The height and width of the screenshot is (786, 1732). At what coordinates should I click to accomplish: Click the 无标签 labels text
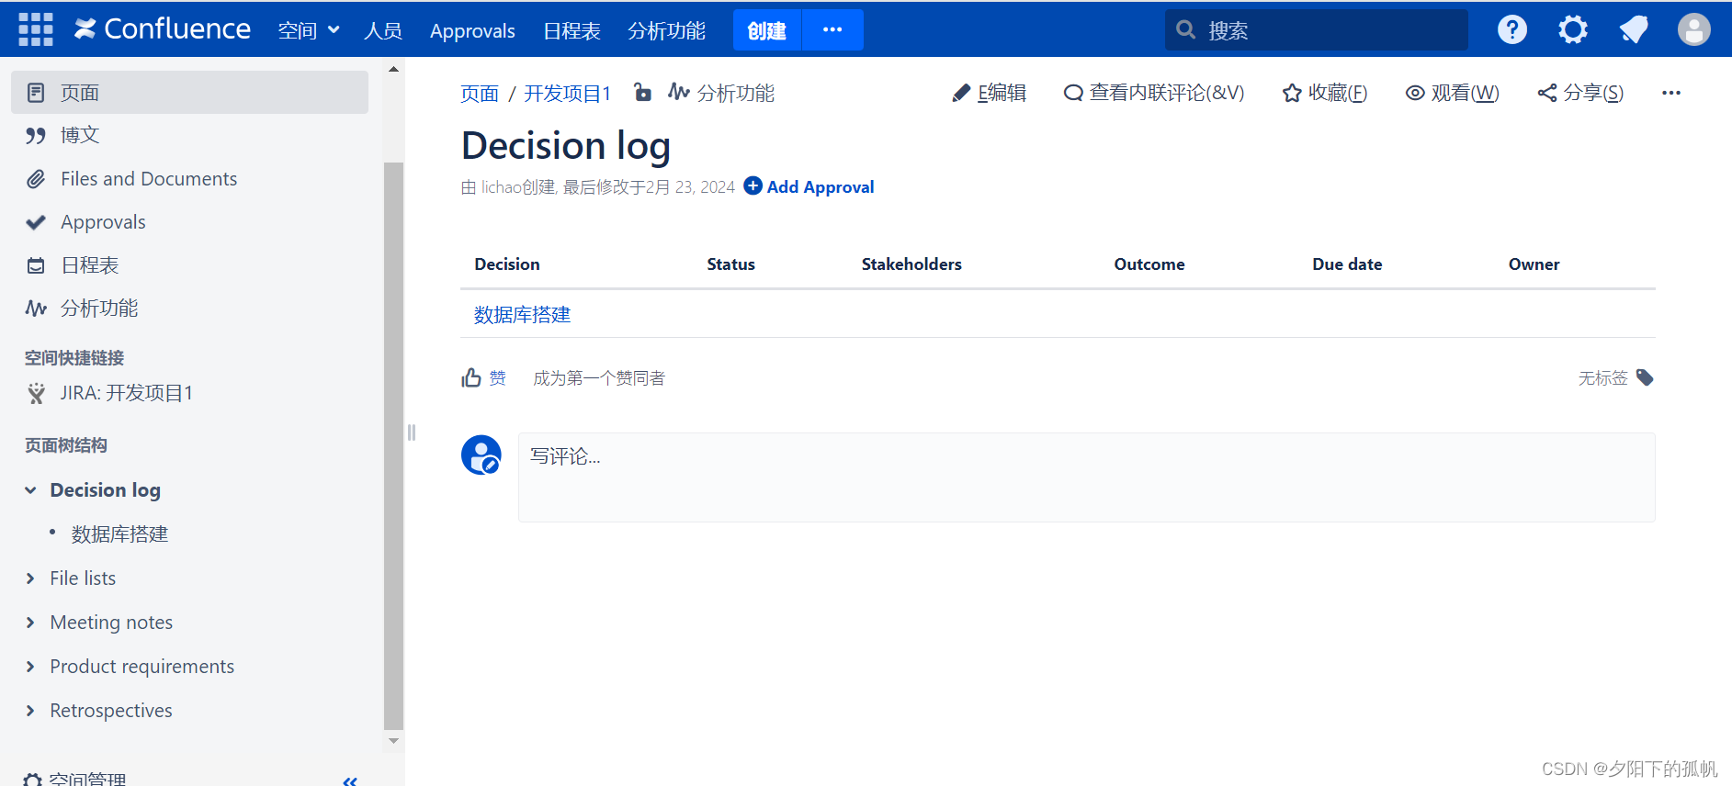point(1602,378)
